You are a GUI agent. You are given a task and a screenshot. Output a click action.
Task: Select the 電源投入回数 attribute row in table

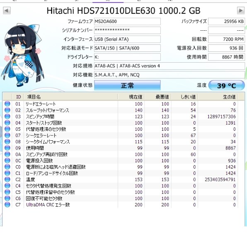[x=120, y=161]
